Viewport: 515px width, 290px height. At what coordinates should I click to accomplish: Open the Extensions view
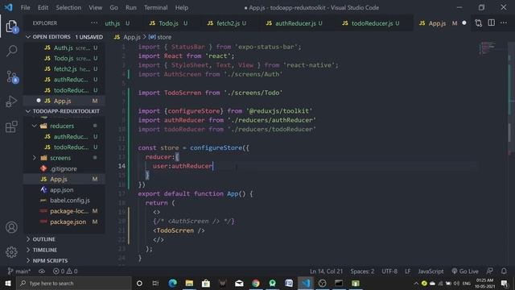click(11, 126)
